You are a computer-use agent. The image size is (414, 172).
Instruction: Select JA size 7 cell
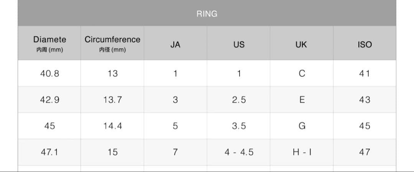(175, 152)
